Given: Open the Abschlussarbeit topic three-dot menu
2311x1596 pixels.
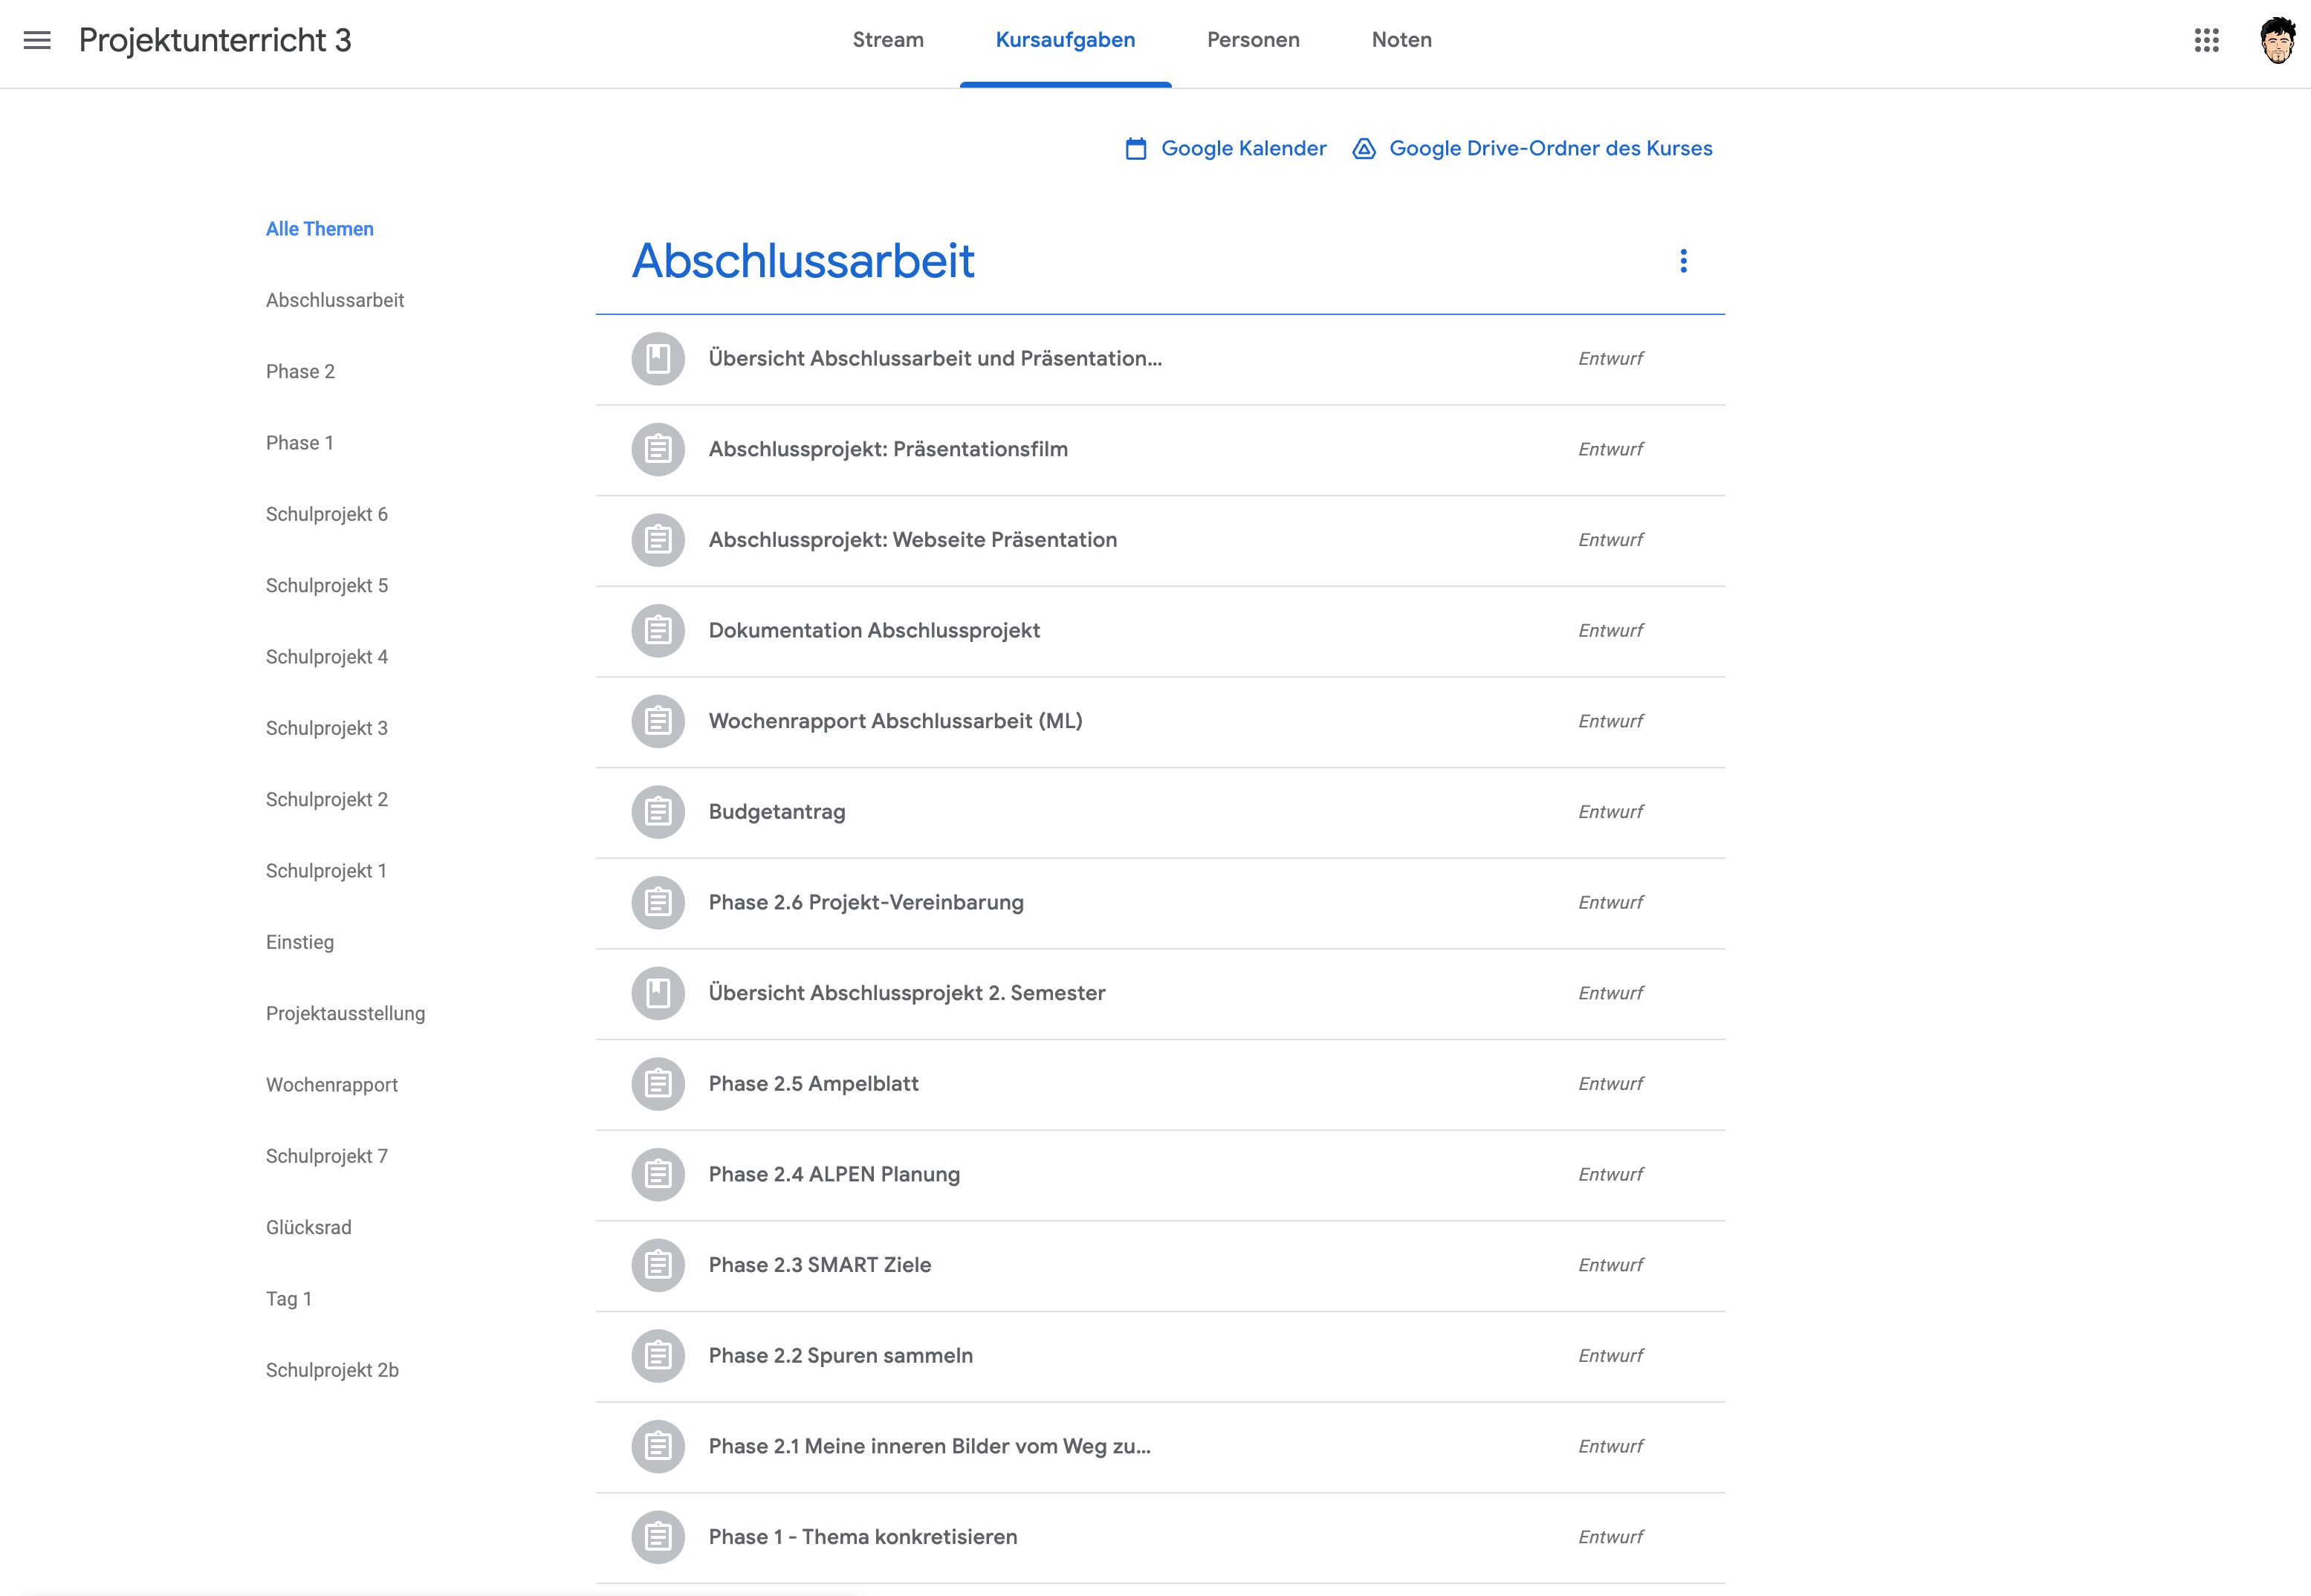Looking at the screenshot, I should coord(1683,261).
